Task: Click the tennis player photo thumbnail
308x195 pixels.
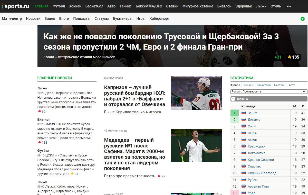Action: coord(196,145)
